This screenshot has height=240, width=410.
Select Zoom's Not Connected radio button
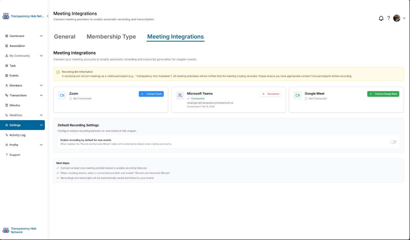click(71, 98)
